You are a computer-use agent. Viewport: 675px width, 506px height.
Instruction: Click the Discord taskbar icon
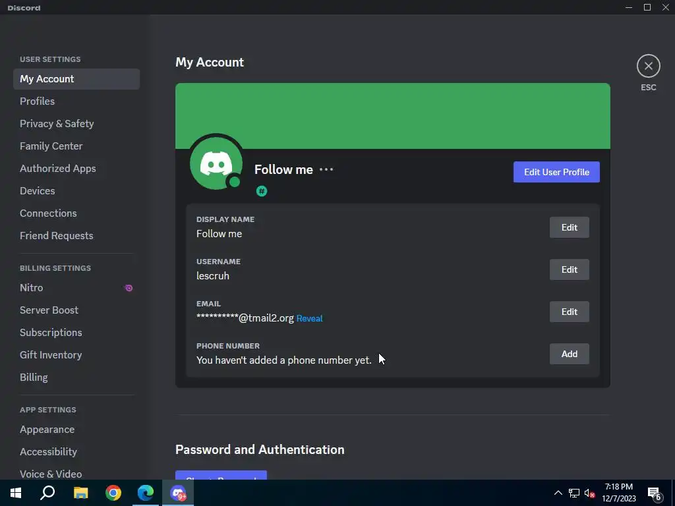click(178, 493)
